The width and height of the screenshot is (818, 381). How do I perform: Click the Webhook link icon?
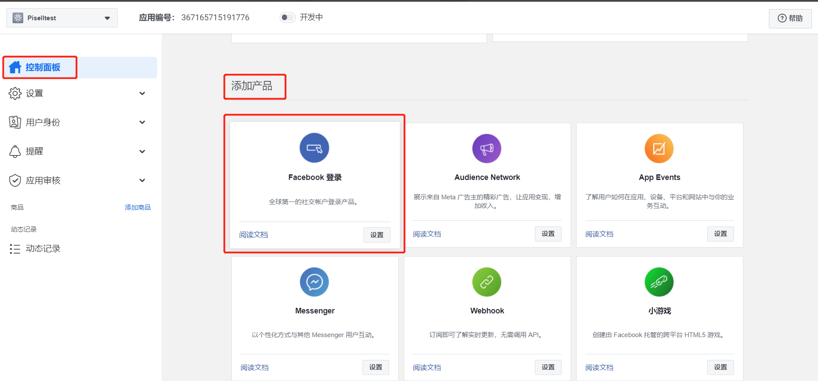(487, 282)
